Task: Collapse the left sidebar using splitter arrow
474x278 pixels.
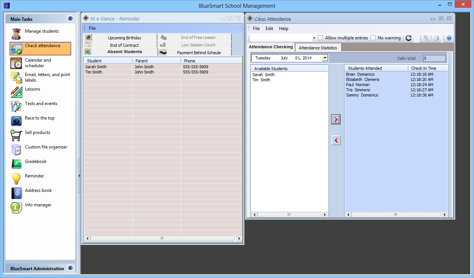Action: [x=79, y=176]
